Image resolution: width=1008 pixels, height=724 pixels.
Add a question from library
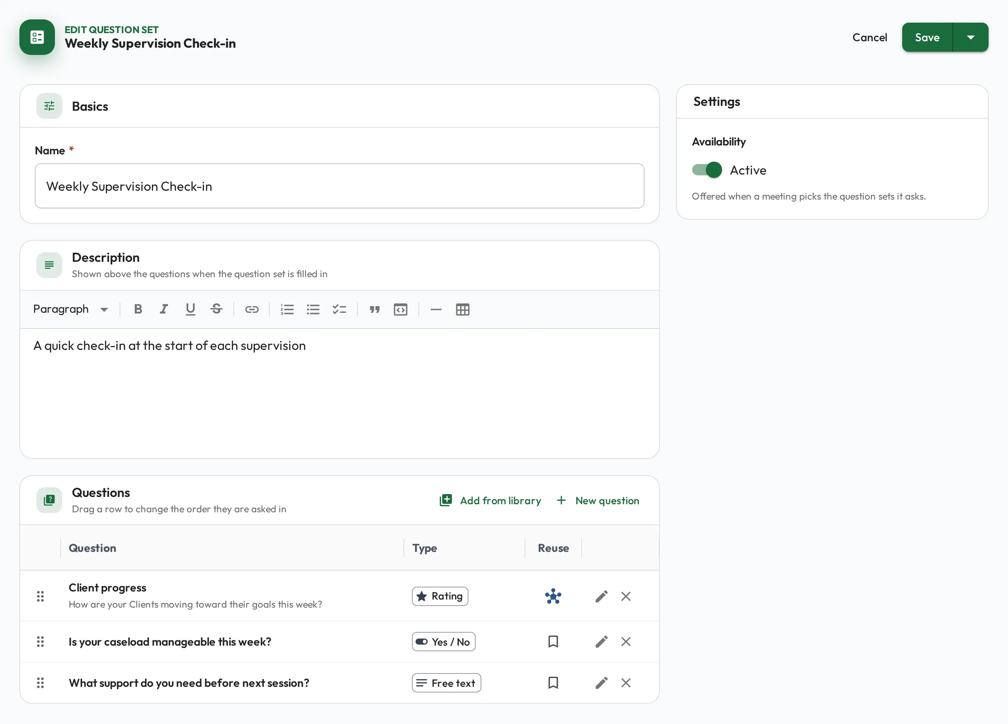490,501
